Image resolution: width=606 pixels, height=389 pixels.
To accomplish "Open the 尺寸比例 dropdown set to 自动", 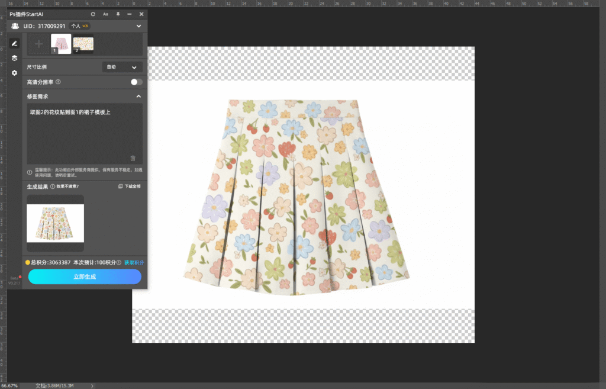I will tap(123, 67).
